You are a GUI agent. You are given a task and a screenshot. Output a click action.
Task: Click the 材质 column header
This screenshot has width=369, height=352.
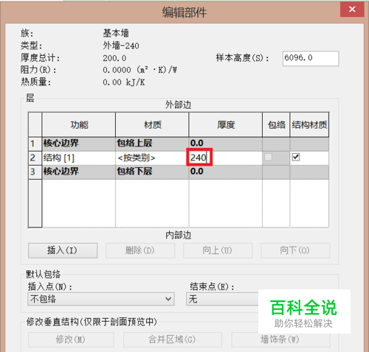pyautogui.click(x=152, y=124)
